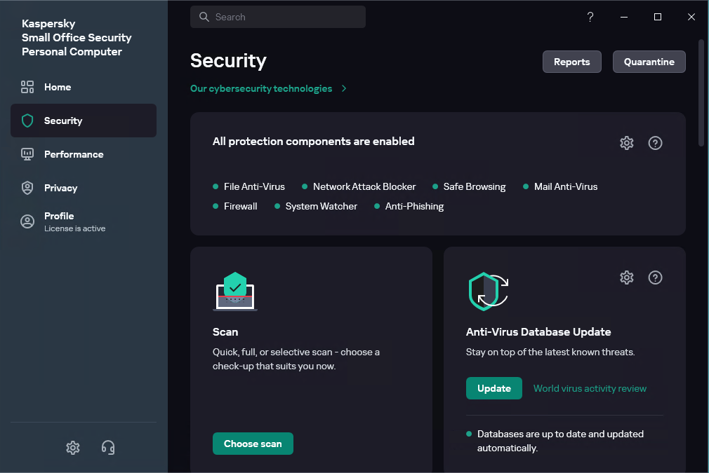Open settings via sidebar gear icon
The width and height of the screenshot is (709, 473).
pyautogui.click(x=73, y=448)
